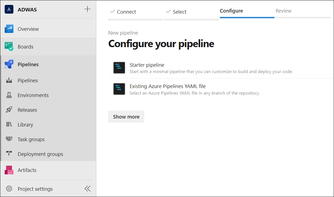The image size is (334, 197).
Task: Click the completed Connect step checkmark
Action: (x=113, y=11)
